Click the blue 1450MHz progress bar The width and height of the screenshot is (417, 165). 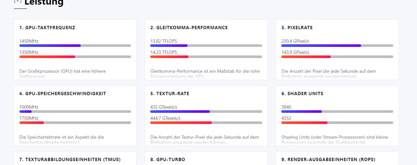pyautogui.click(x=50, y=46)
